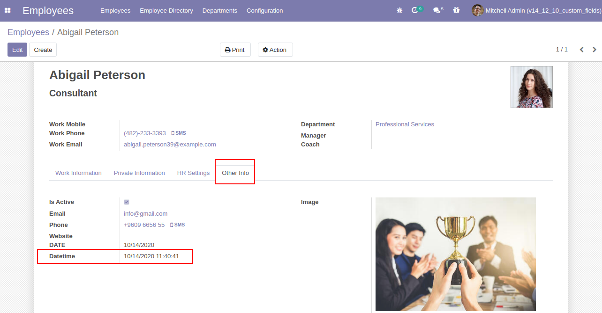
Task: Click Mitchell Admin avatar picture
Action: coord(477,10)
